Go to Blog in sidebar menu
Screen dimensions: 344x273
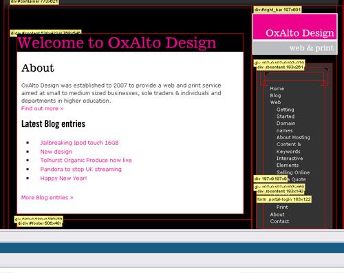(x=275, y=96)
